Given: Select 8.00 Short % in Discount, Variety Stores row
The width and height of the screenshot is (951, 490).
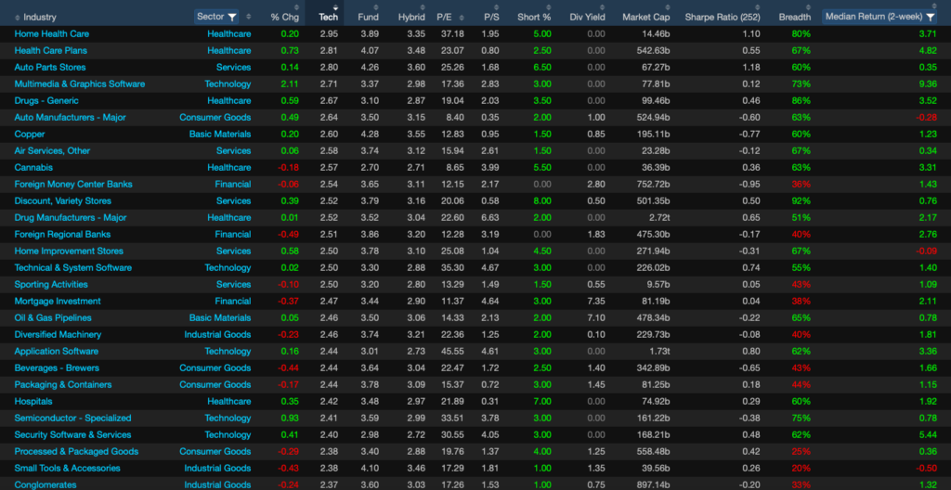Looking at the screenshot, I should pos(542,200).
